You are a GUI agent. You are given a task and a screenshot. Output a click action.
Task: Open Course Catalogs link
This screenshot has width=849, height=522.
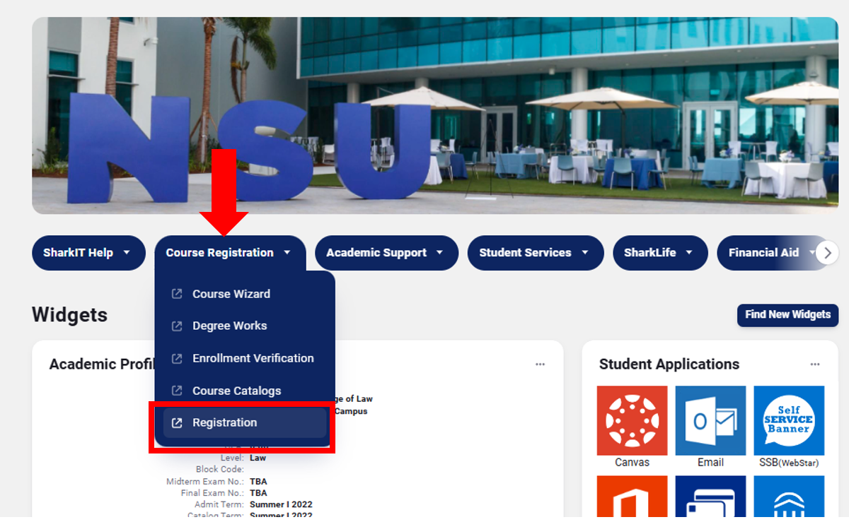(x=237, y=390)
